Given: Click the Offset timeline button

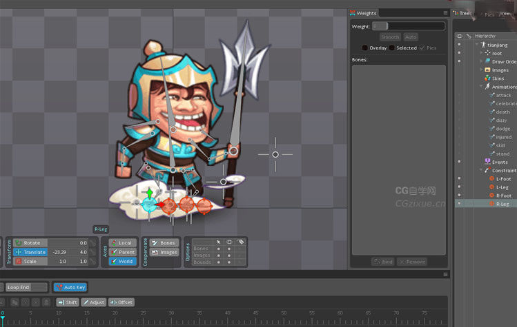Looking at the screenshot, I should click(x=121, y=302).
